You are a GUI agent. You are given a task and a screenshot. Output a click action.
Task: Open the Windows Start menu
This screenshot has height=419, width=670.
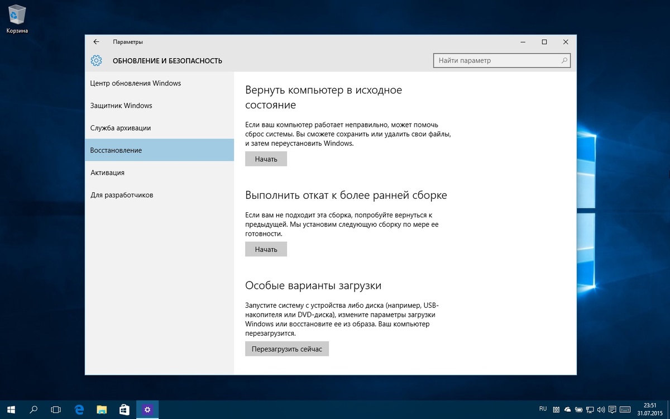click(11, 410)
